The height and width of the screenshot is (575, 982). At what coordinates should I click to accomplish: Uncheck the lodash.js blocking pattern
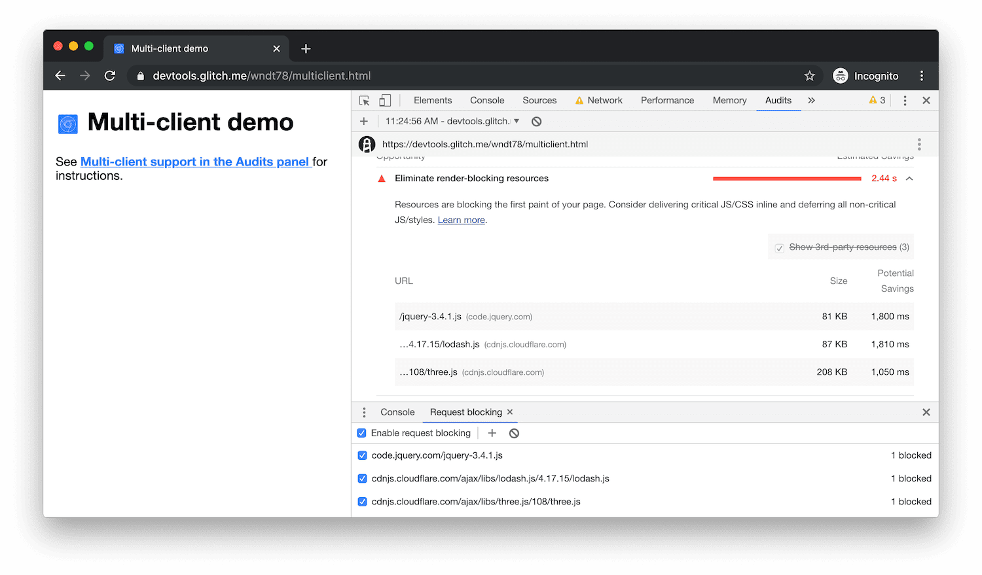click(362, 479)
